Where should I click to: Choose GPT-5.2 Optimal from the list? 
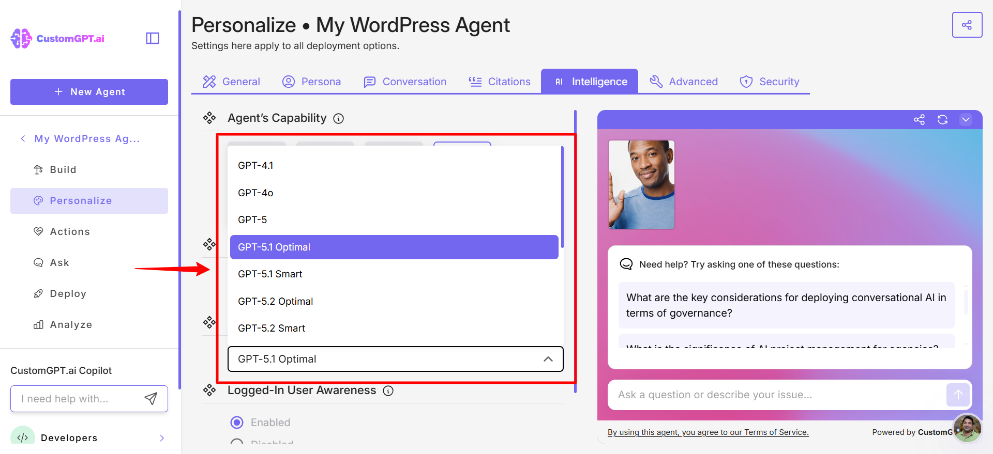pyautogui.click(x=394, y=301)
